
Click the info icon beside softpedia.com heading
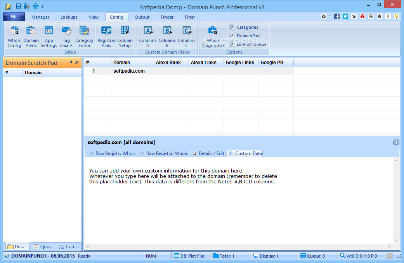396,142
